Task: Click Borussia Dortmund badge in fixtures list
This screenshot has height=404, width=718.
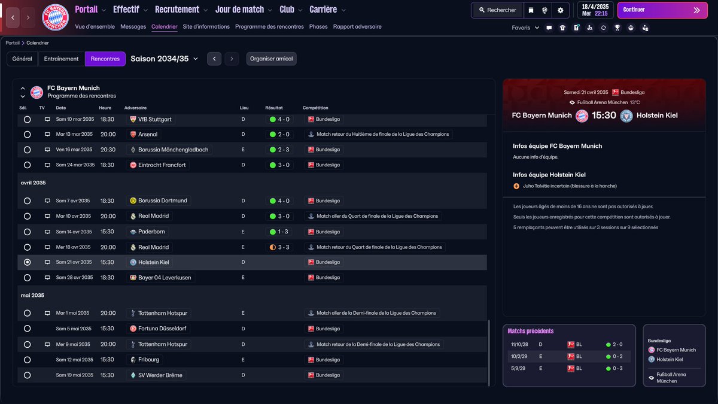Action: tap(133, 201)
